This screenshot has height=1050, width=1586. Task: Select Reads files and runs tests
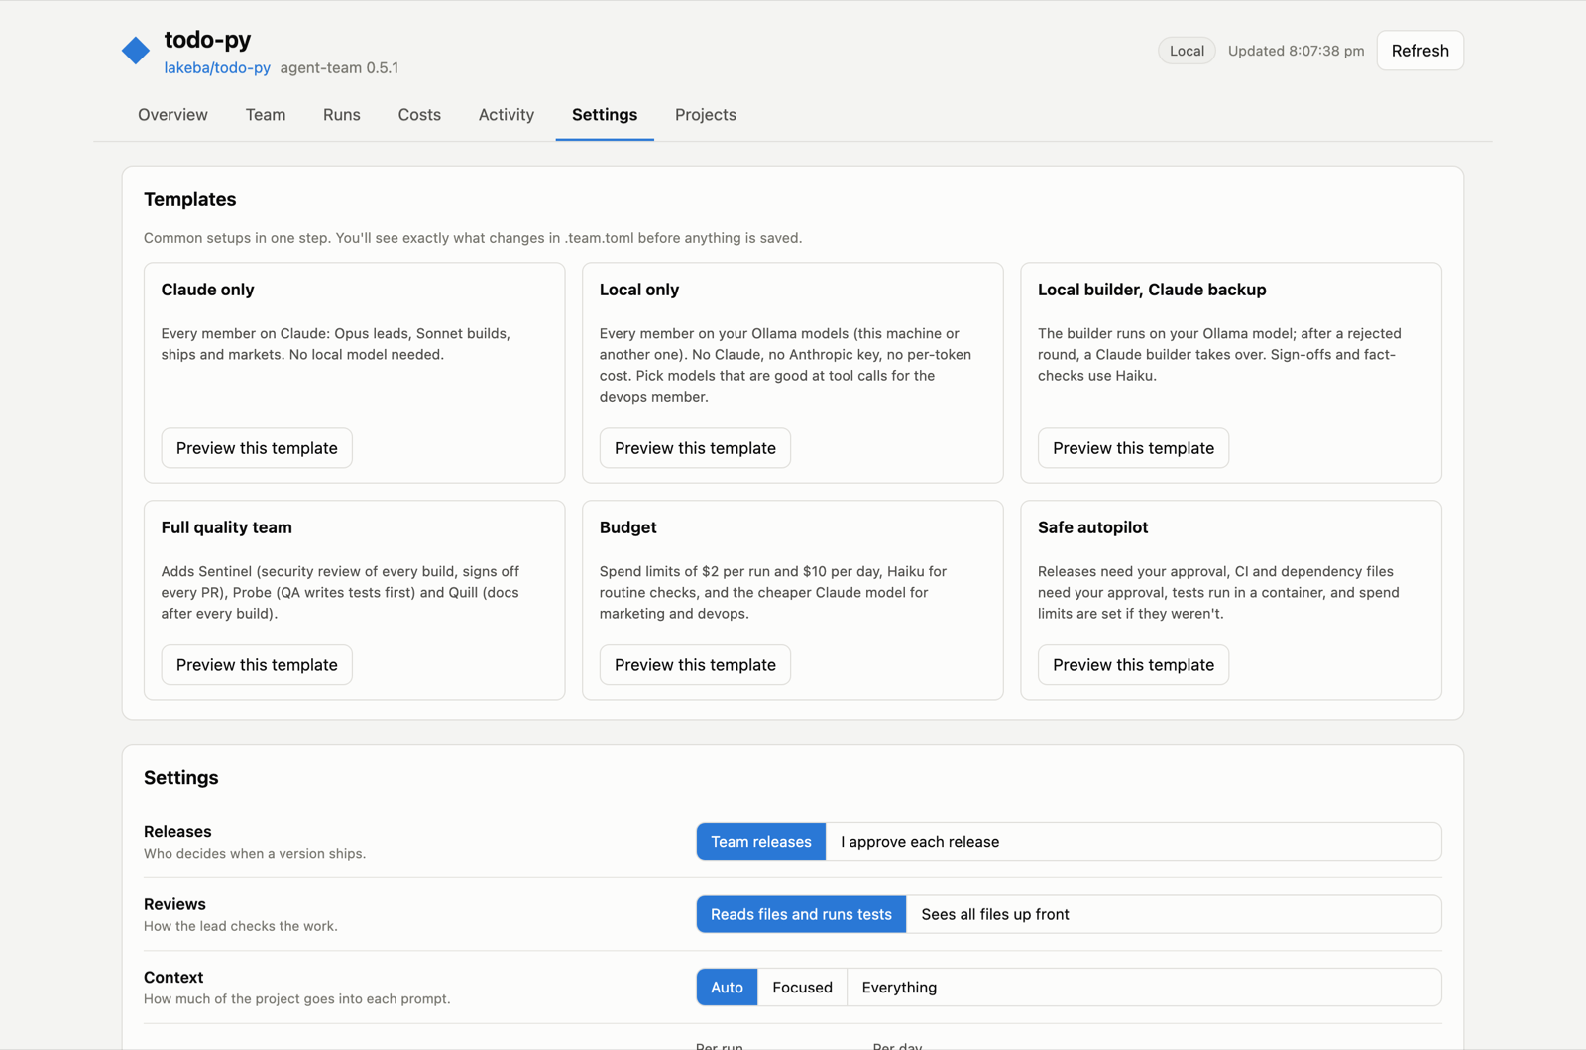(801, 914)
